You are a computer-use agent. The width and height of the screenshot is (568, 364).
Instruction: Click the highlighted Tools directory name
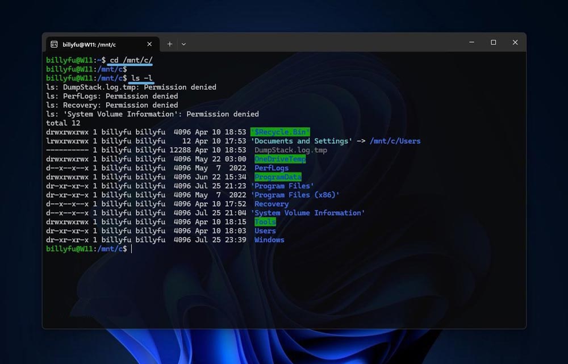click(265, 222)
